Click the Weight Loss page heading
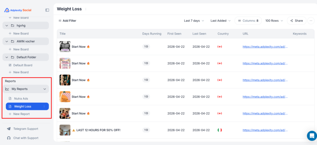 coord(69,9)
